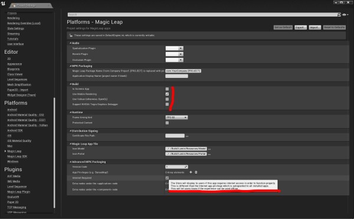Open Mesh Simplification settings

click(19, 84)
